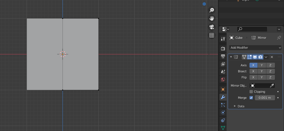This screenshot has width=284, height=131.
Task: Toggle Bisect Z
Action: tap(270, 71)
